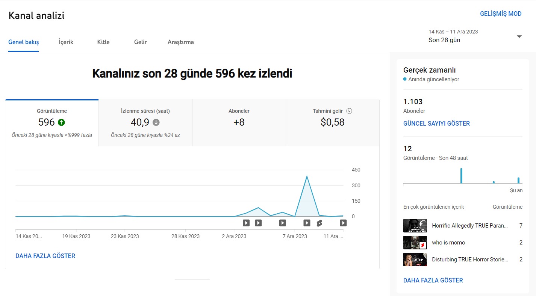Click GÜNCEL SAYIYI GÖSTER
Image resolution: width=536 pixels, height=296 pixels.
(x=436, y=123)
